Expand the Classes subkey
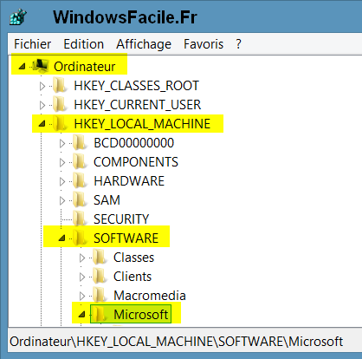 coord(82,258)
